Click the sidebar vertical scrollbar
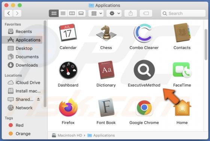The image size is (210, 141). tap(45, 64)
